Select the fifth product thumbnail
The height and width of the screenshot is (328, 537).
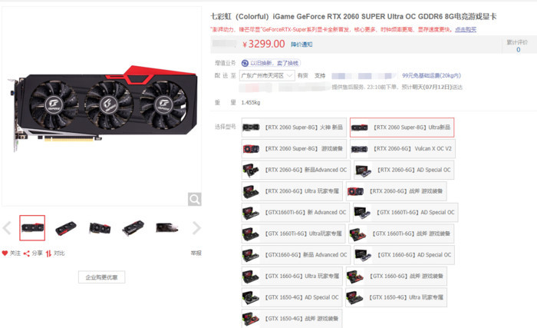click(166, 228)
